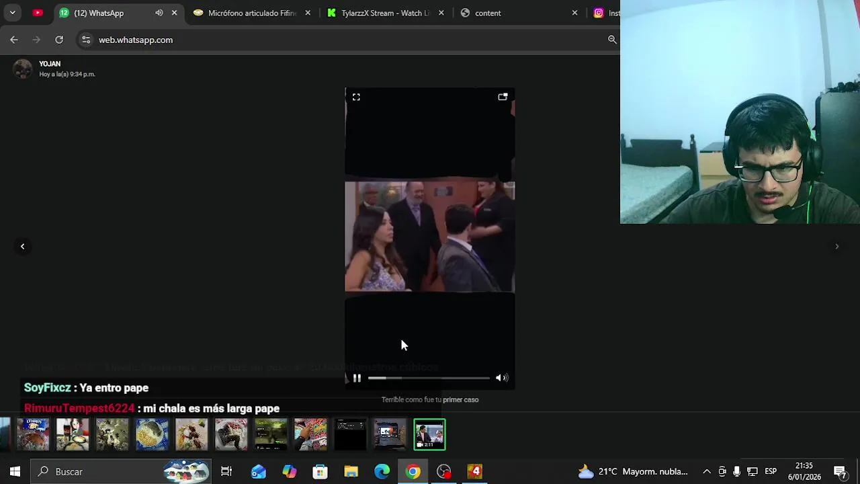View site information for web.whatsapp.com
860x484 pixels.
pyautogui.click(x=86, y=40)
